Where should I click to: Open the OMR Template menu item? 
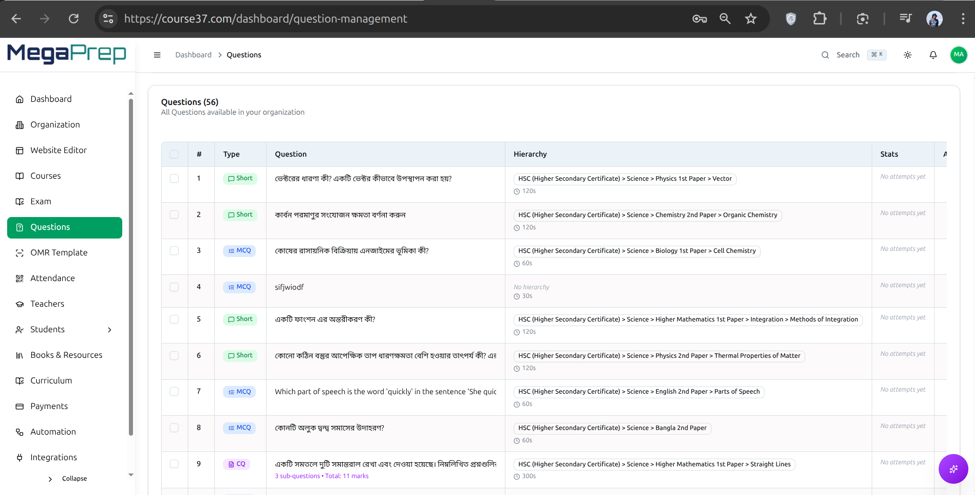[59, 253]
